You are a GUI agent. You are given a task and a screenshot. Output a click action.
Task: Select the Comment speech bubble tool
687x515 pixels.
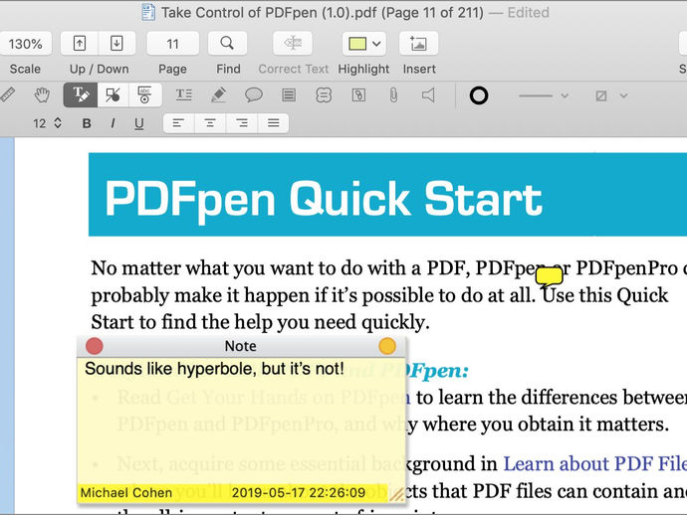(x=254, y=95)
